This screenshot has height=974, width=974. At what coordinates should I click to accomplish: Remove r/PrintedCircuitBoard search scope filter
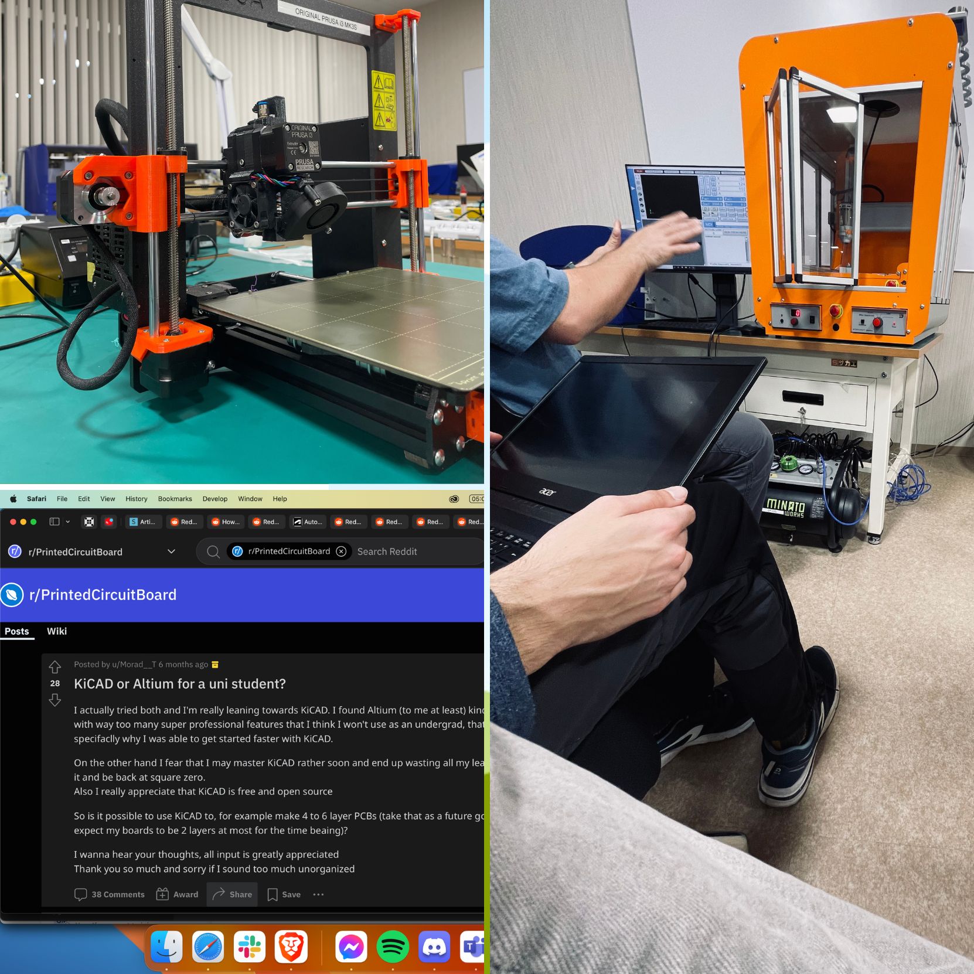(341, 551)
